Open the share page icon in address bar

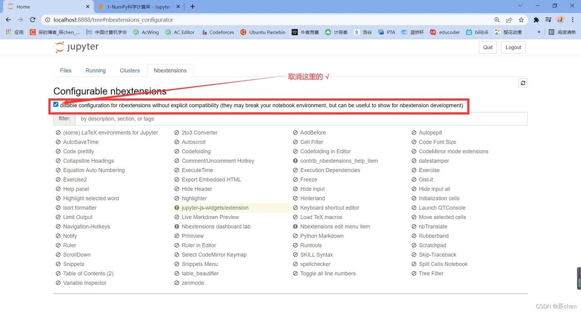click(x=509, y=20)
